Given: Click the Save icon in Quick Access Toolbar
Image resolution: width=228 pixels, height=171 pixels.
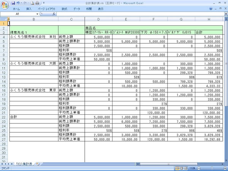Looking at the screenshot, I should [x=13, y=3].
